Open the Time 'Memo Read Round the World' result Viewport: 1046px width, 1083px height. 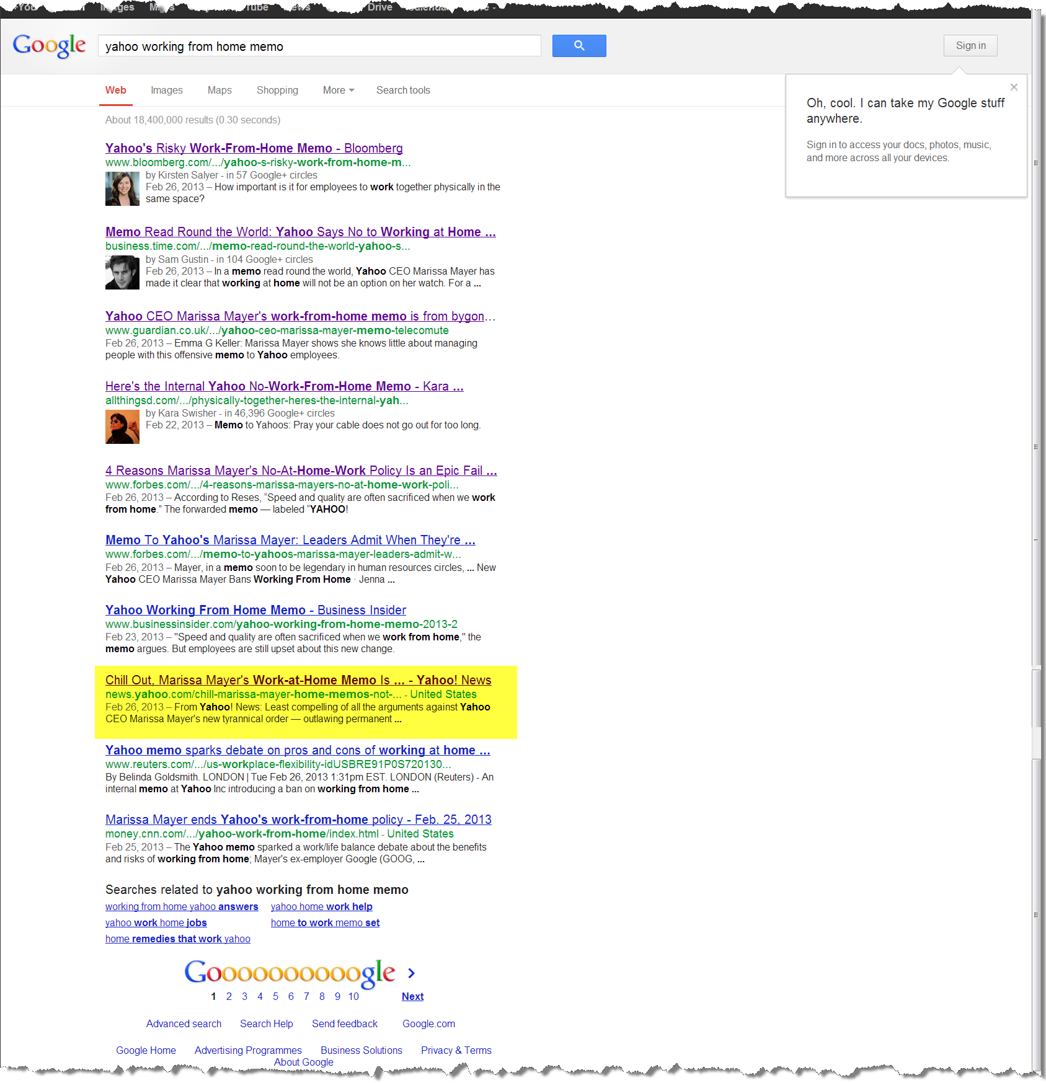tap(301, 232)
